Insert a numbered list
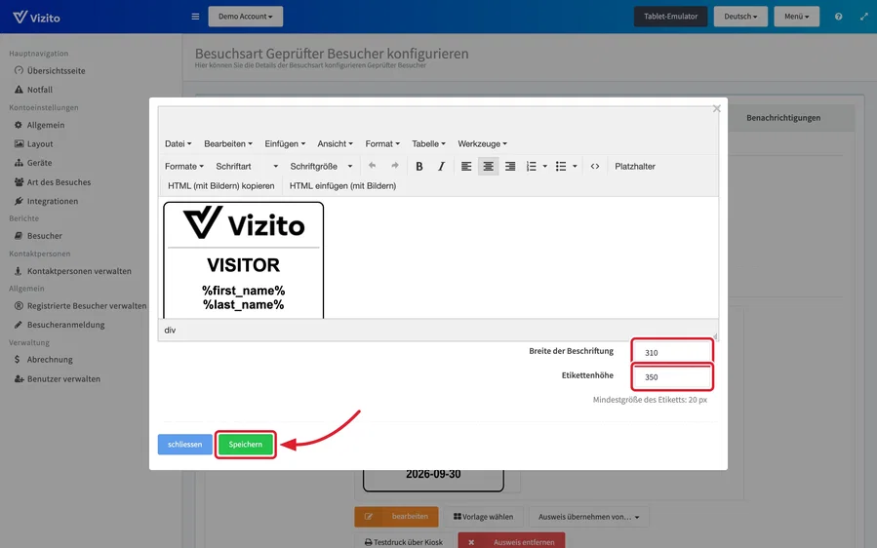 point(532,166)
